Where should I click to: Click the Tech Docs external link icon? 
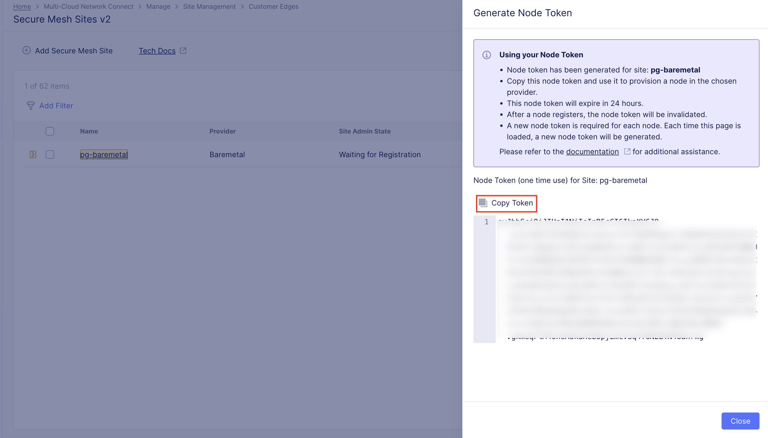pyautogui.click(x=183, y=50)
